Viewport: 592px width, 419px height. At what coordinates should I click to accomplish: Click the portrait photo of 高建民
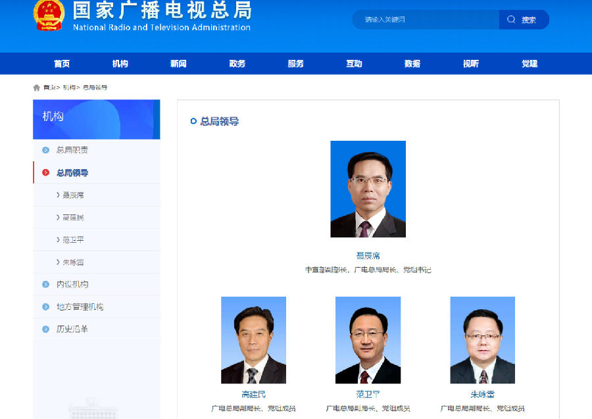(253, 340)
